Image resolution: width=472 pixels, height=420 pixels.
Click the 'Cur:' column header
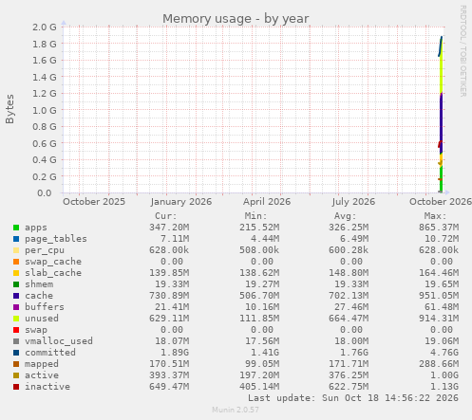point(166,216)
